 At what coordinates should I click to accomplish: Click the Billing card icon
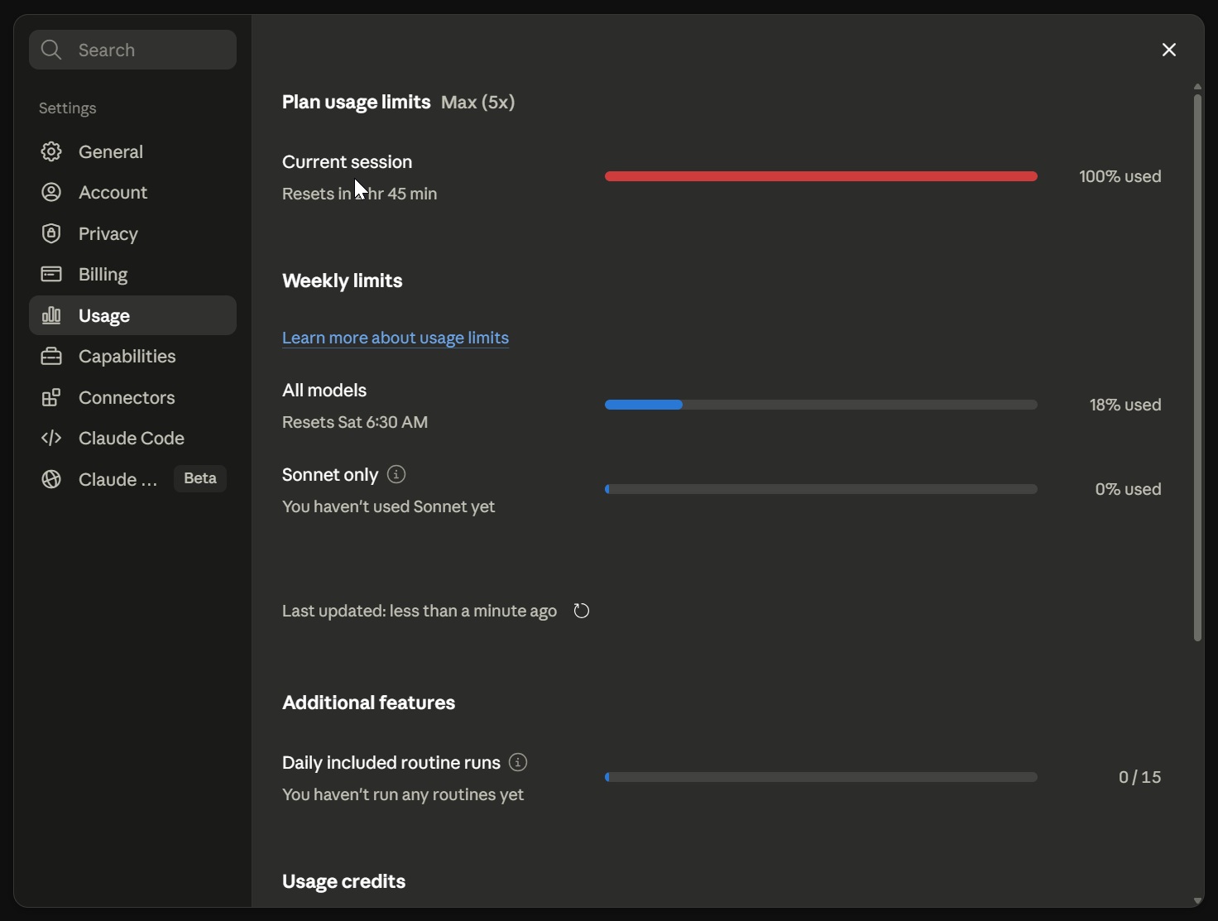pos(51,274)
